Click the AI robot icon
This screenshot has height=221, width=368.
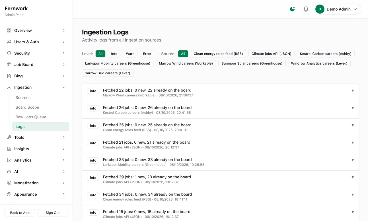click(9, 172)
